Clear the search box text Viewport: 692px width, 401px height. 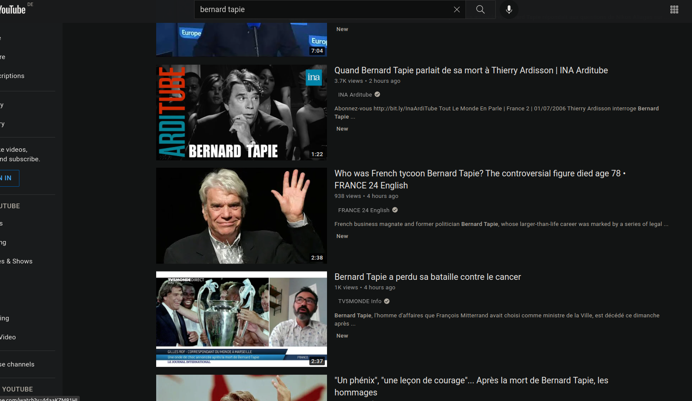tap(456, 9)
